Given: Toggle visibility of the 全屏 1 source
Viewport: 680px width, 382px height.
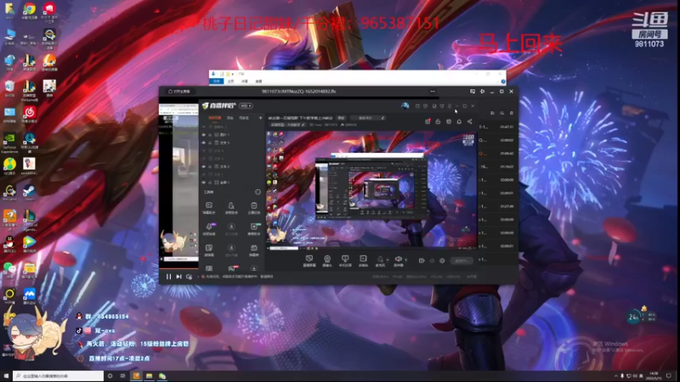Looking at the screenshot, I should click(x=204, y=183).
